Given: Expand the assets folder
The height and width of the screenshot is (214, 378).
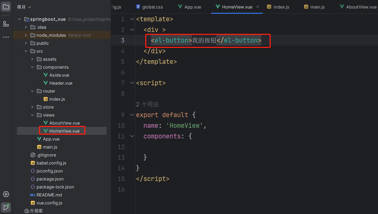Looking at the screenshot, I should pos(32,59).
